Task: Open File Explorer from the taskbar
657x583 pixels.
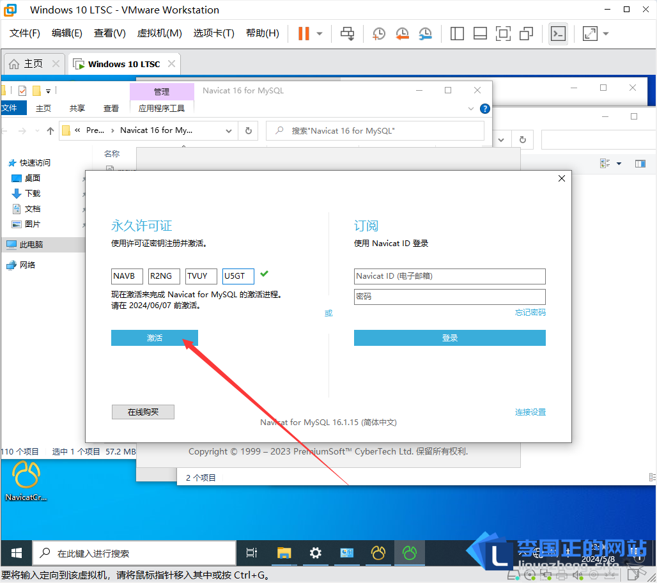Action: coord(284,553)
